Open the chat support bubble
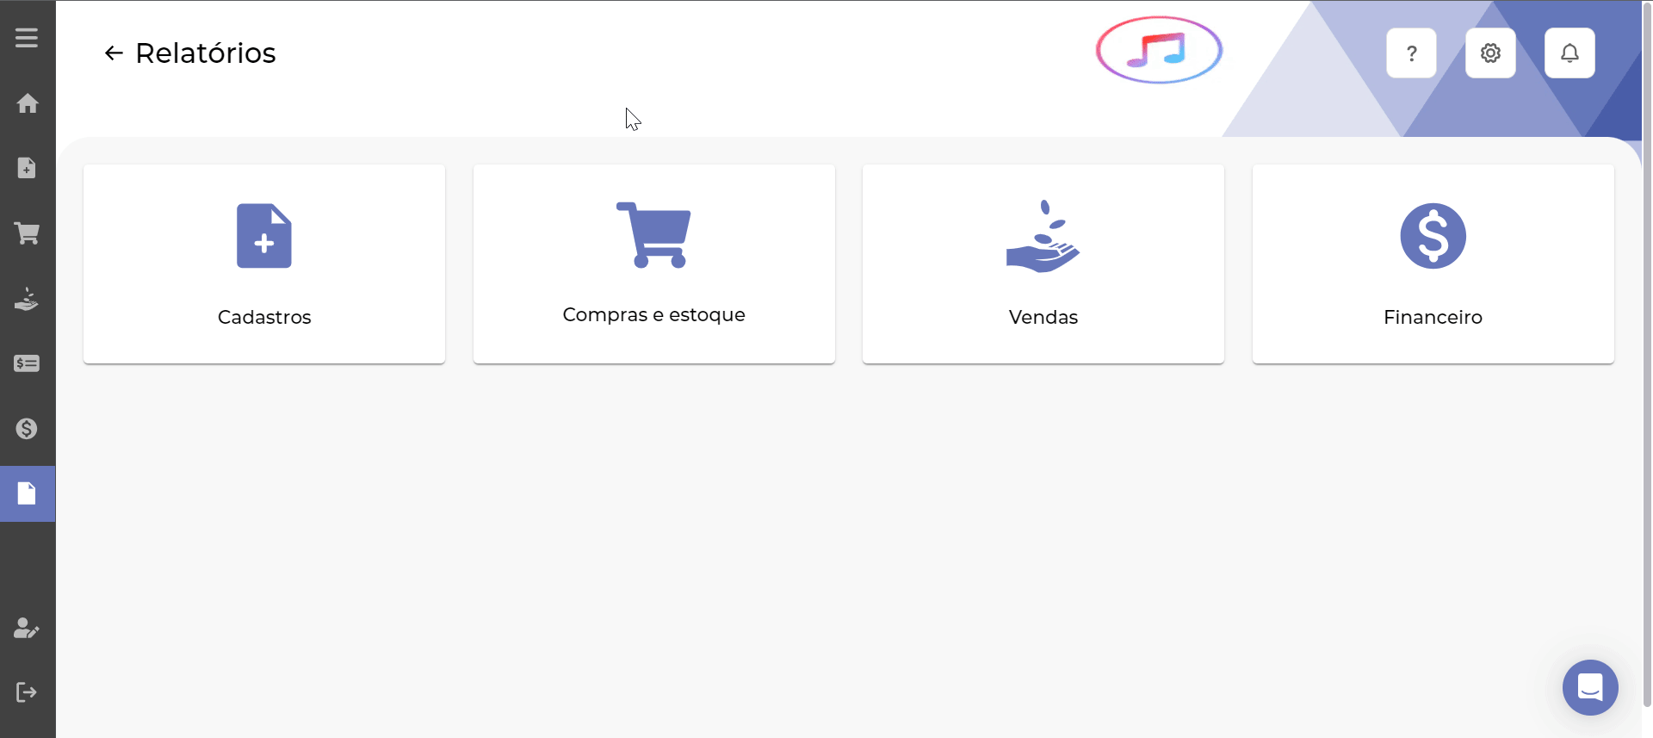This screenshot has width=1653, height=738. tap(1590, 687)
